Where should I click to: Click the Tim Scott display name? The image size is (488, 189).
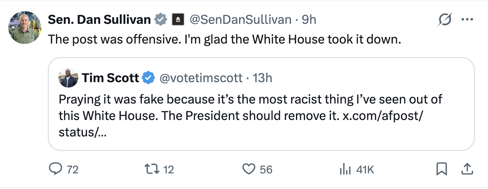click(x=110, y=77)
